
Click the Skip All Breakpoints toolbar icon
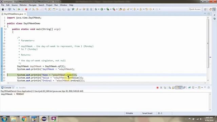coord(14,9)
